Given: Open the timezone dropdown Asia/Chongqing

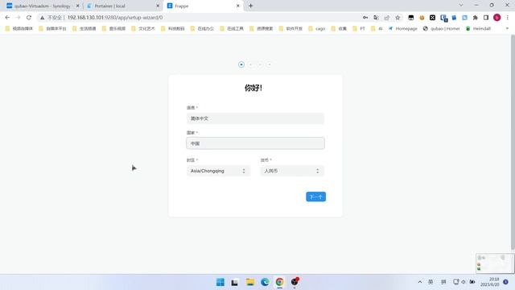Looking at the screenshot, I should click(x=218, y=171).
